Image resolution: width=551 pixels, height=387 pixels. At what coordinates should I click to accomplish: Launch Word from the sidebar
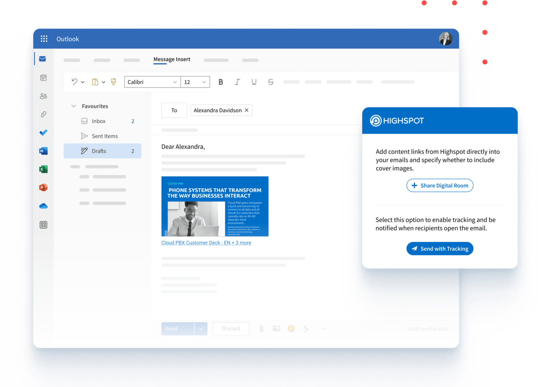tap(43, 151)
